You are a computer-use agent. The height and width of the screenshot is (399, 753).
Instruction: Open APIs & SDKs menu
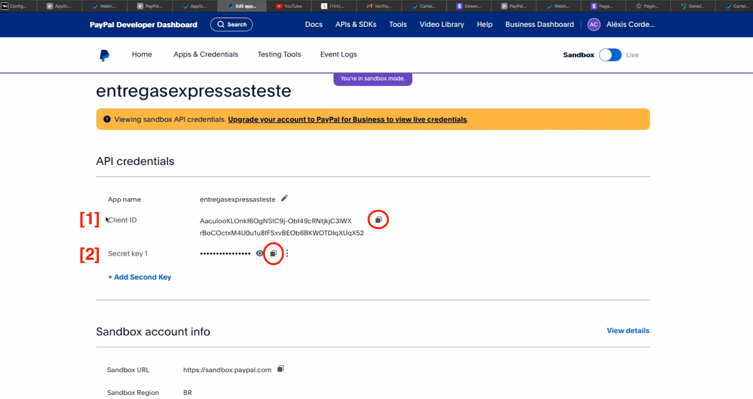tap(355, 25)
